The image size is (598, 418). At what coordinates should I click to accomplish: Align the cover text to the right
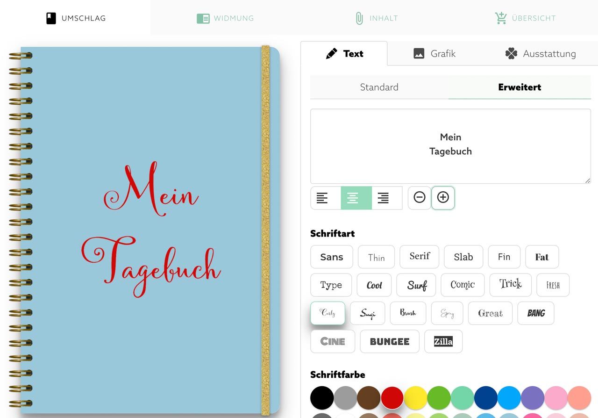(387, 198)
